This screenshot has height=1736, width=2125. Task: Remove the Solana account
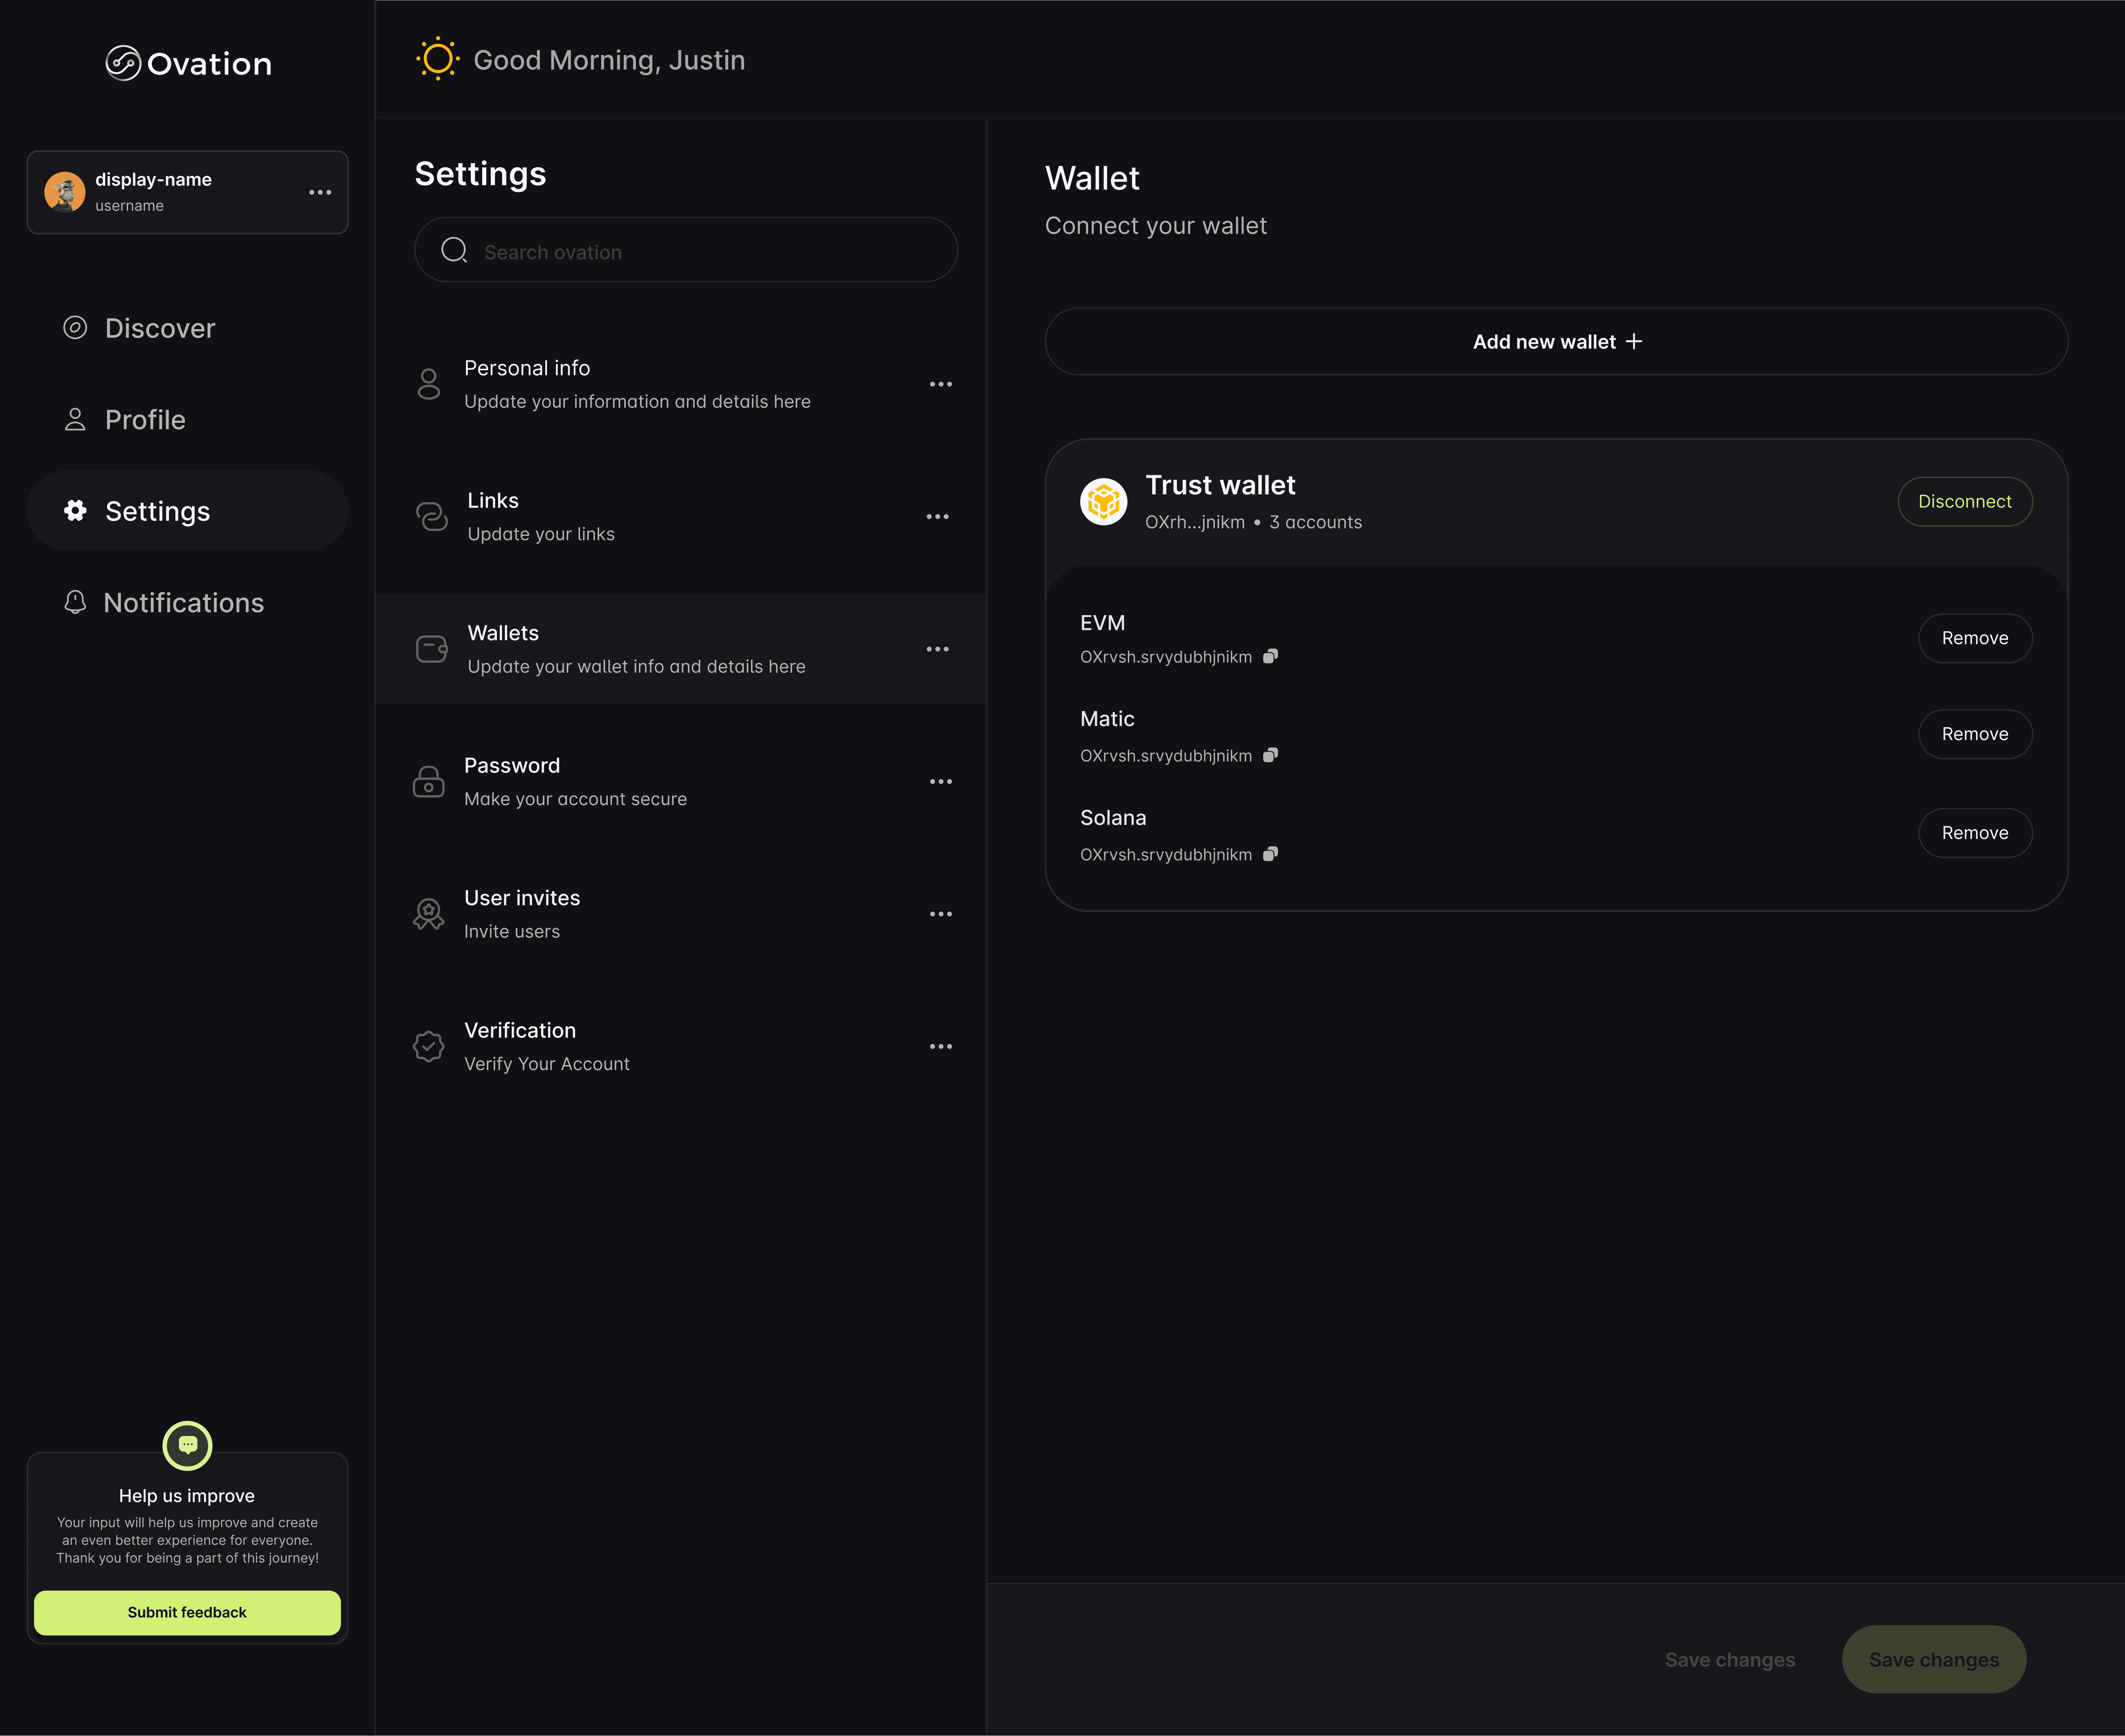(x=1974, y=832)
